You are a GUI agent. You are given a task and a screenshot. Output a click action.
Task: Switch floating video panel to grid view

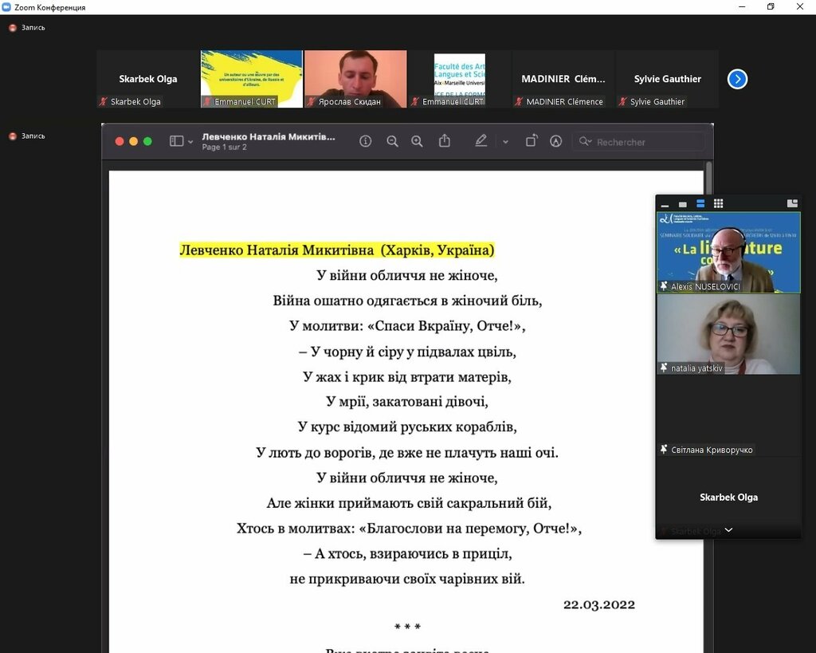click(718, 204)
